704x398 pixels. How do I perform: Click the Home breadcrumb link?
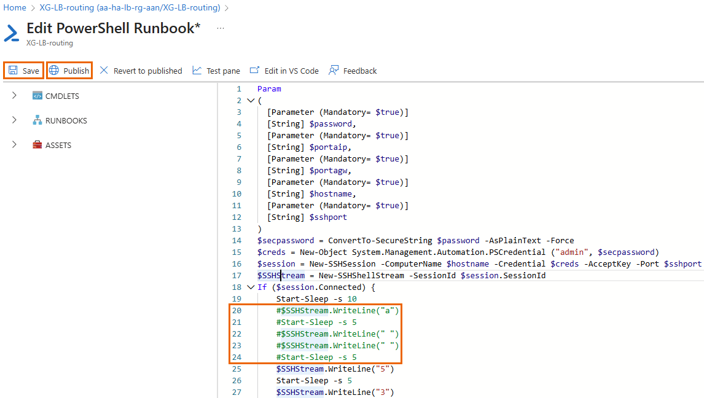point(14,9)
